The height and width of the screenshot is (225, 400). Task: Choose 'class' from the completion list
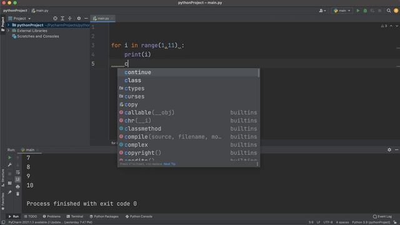pos(188,81)
